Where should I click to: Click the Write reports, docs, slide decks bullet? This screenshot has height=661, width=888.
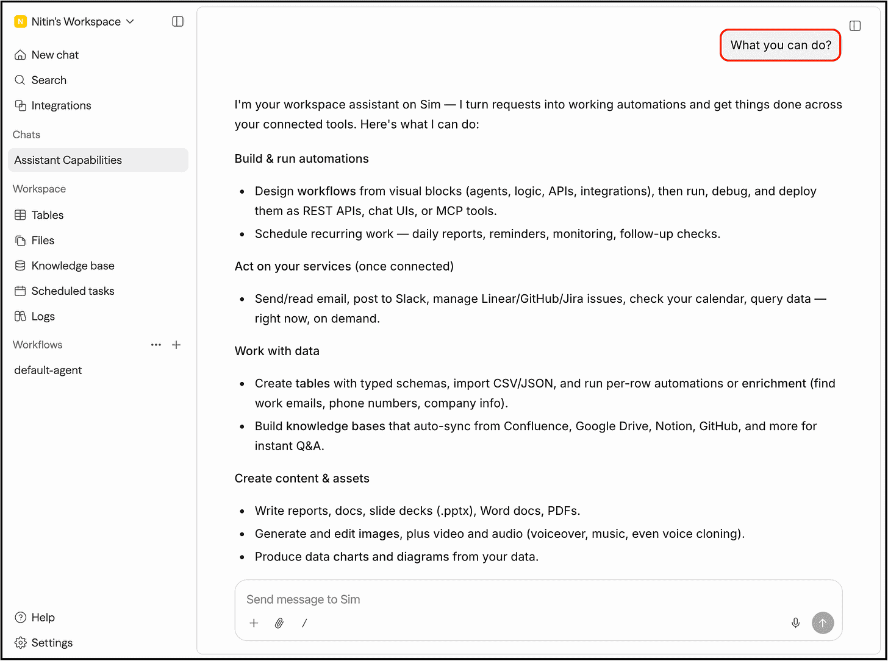418,511
